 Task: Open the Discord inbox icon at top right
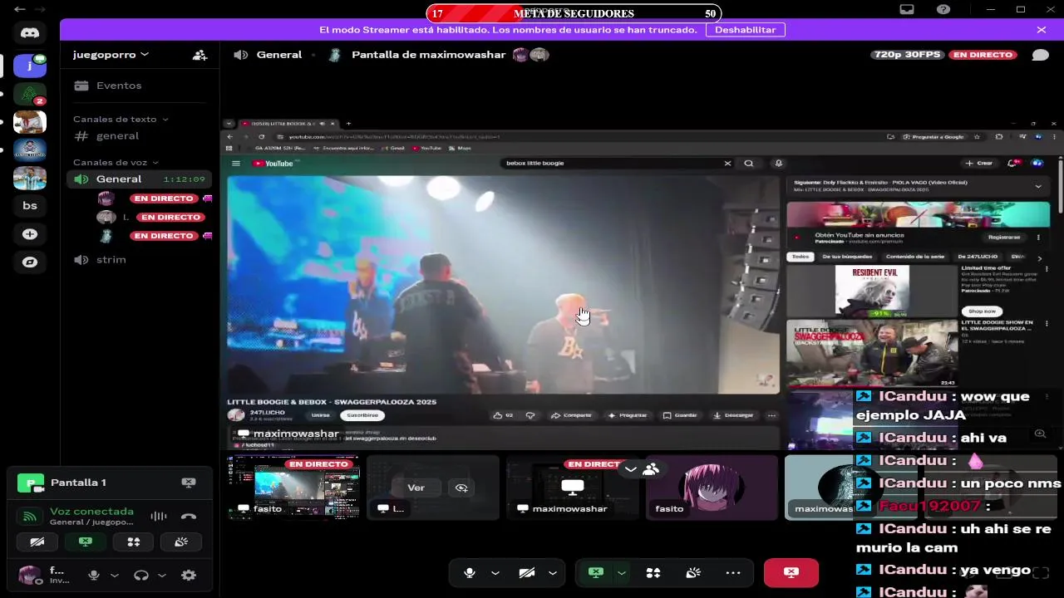point(907,9)
